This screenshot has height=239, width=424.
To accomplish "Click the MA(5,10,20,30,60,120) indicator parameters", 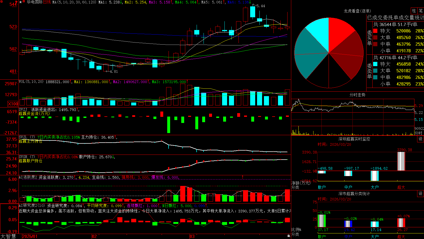I will 74,2.
